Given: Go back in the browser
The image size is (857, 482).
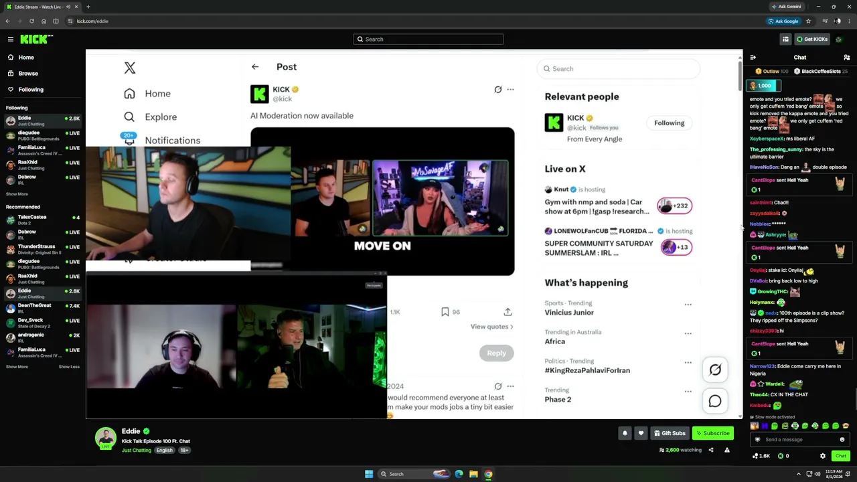Looking at the screenshot, I should (x=7, y=21).
